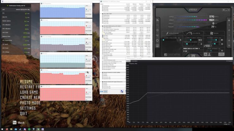Click Load Game in the game menu

coord(29,92)
